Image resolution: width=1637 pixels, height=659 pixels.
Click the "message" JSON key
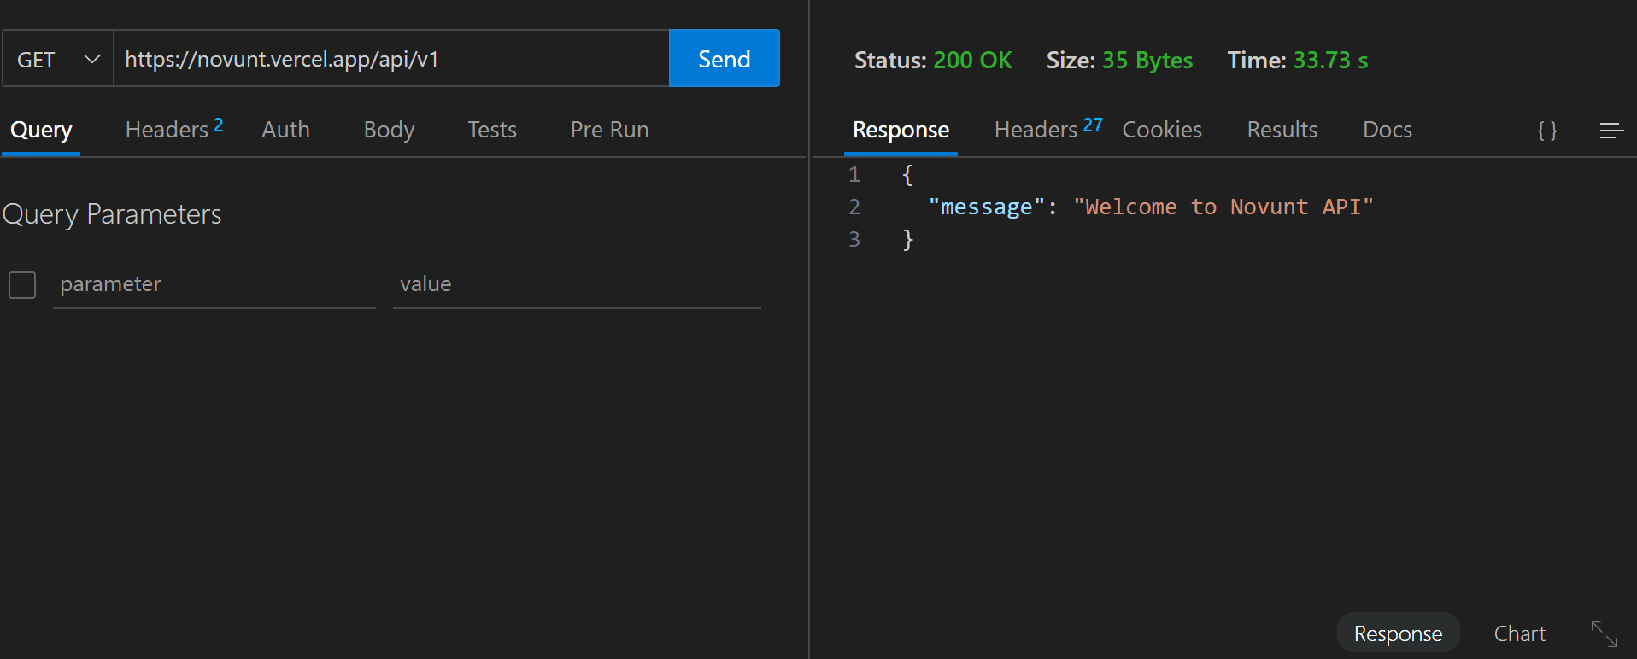point(987,207)
